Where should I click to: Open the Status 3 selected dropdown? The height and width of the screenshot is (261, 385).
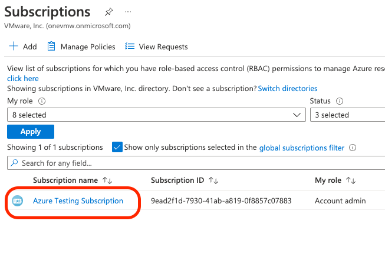click(x=347, y=115)
